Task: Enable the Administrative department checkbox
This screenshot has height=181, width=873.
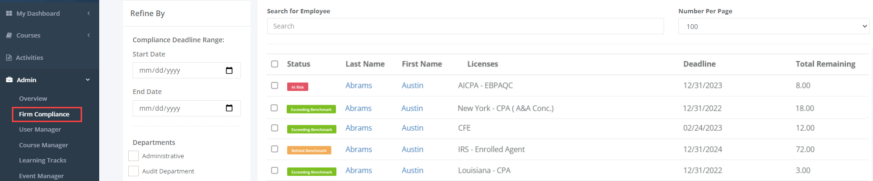Action: (x=134, y=156)
